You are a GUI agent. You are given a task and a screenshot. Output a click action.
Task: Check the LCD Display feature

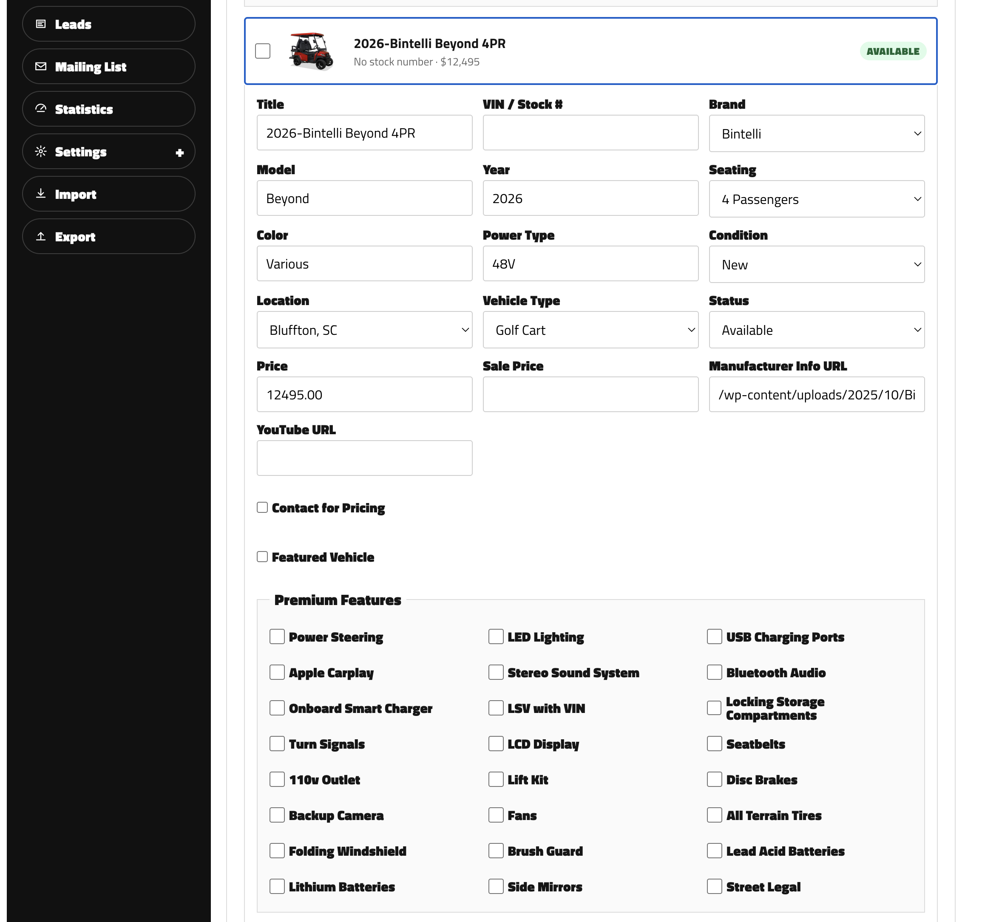[496, 744]
